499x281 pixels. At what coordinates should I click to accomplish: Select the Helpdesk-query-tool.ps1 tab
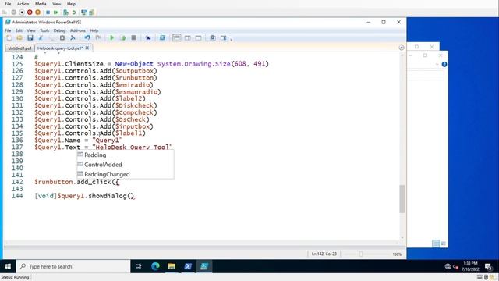[60, 48]
